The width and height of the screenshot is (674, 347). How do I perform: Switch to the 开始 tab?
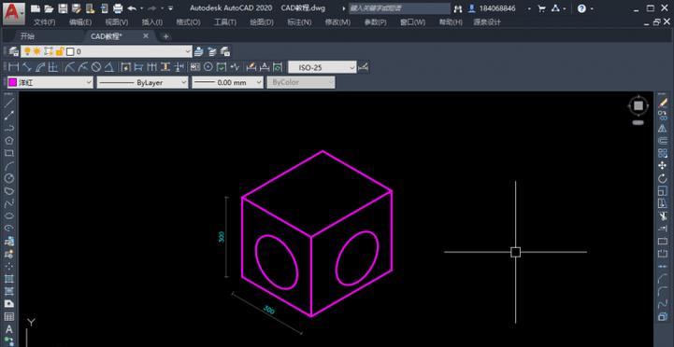click(27, 36)
